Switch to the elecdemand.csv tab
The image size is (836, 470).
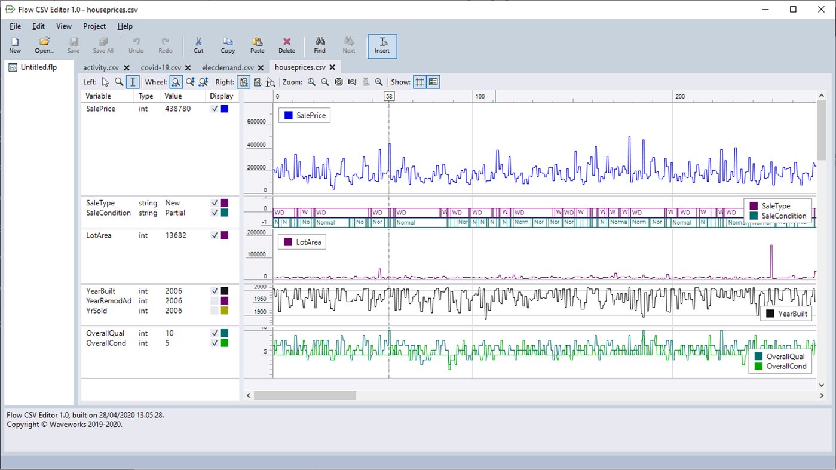[x=228, y=67]
